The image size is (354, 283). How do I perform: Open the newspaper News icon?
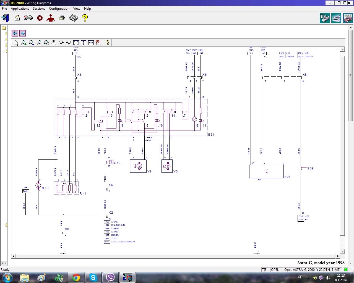click(x=73, y=18)
